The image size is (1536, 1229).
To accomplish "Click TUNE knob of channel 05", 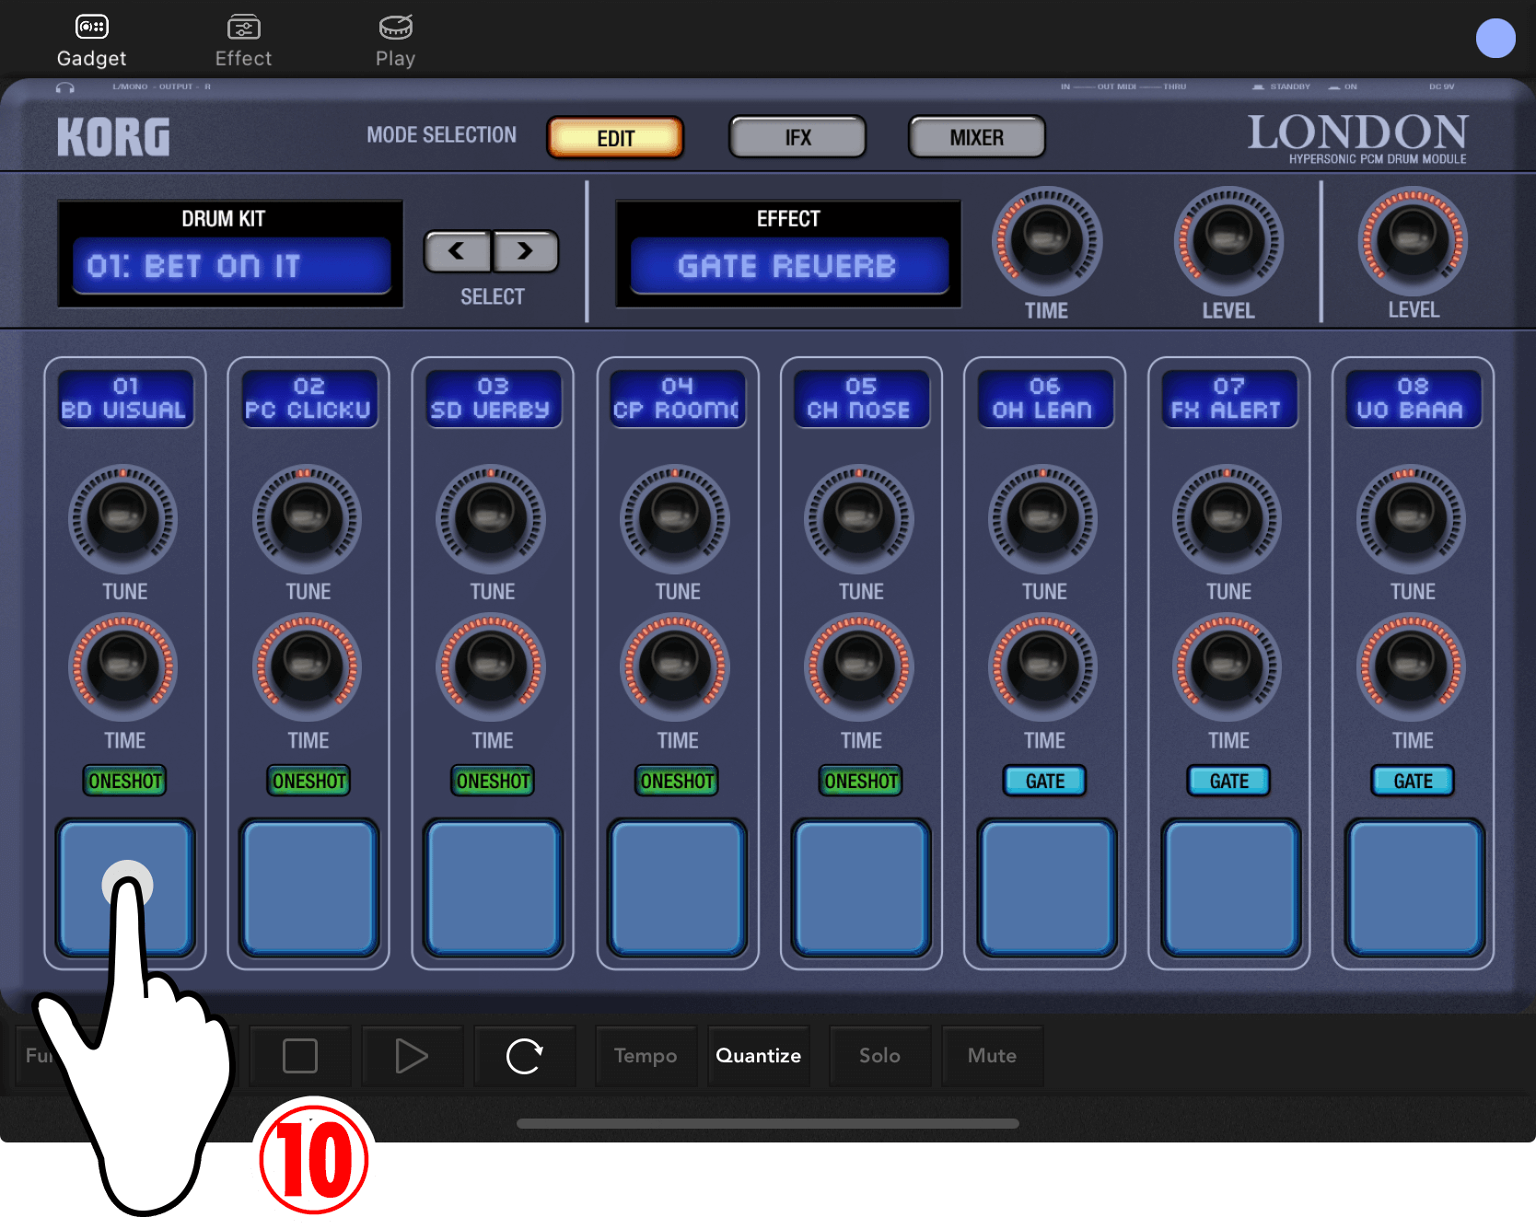I will (859, 518).
